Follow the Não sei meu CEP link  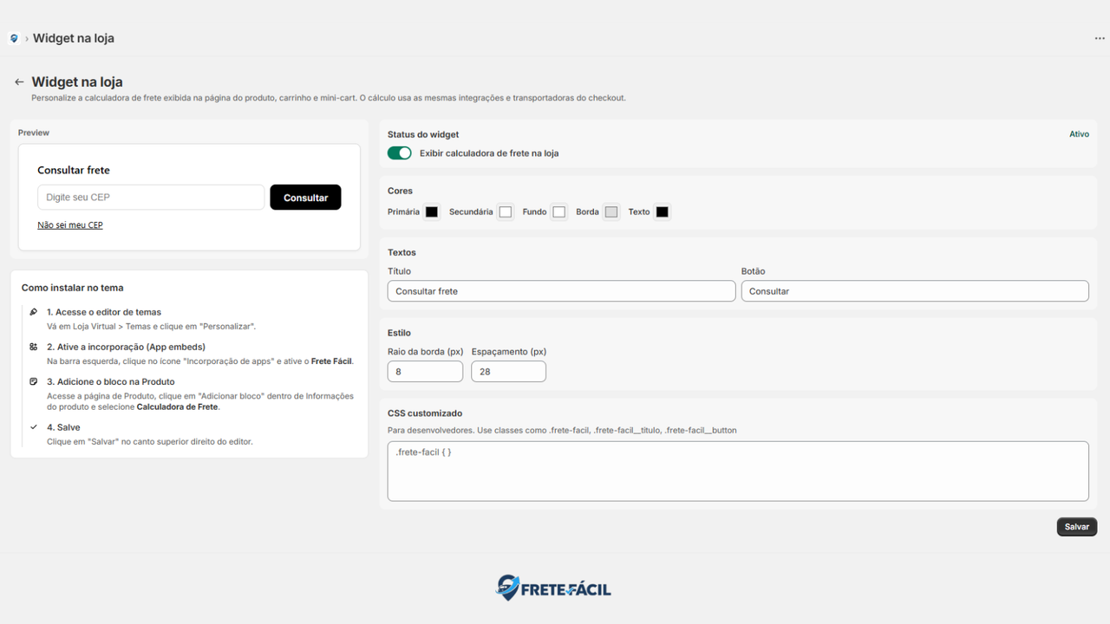70,225
